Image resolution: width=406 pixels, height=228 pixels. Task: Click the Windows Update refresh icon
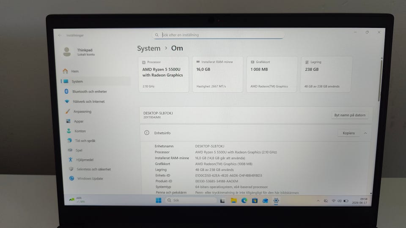pyautogui.click(x=72, y=178)
